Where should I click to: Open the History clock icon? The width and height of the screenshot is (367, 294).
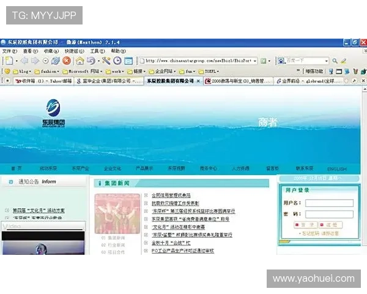(117, 61)
